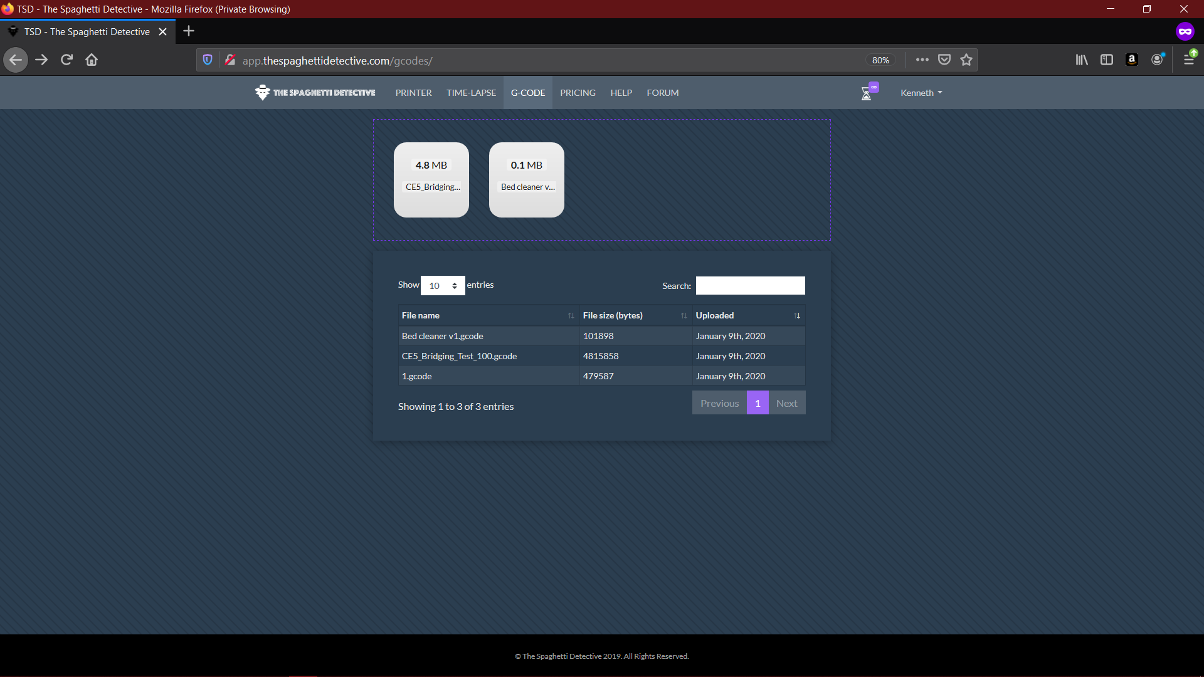Viewport: 1204px width, 677px height.
Task: Open Firefox library icon
Action: [1082, 60]
